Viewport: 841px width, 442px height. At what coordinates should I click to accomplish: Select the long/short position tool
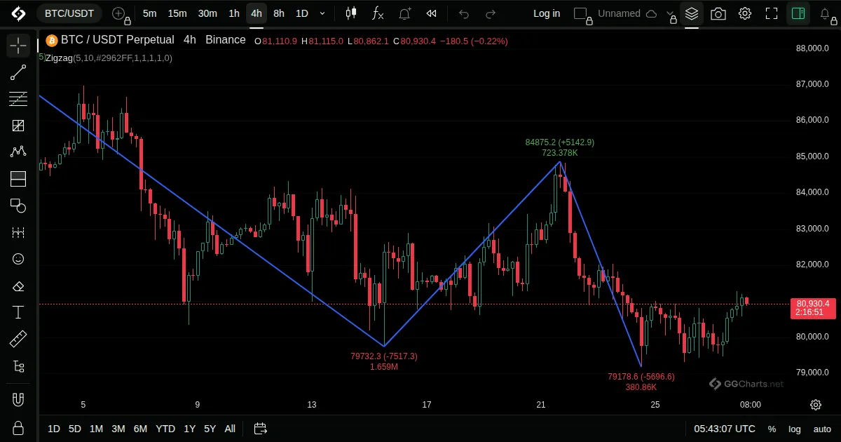[18, 179]
